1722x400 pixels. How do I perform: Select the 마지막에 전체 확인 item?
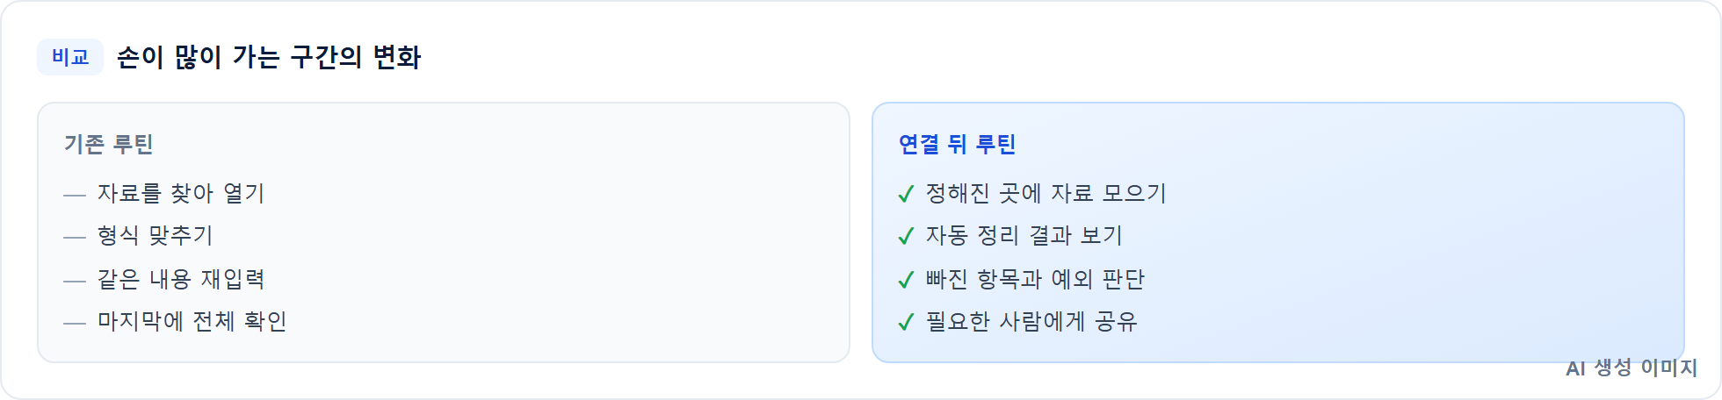pyautogui.click(x=192, y=321)
